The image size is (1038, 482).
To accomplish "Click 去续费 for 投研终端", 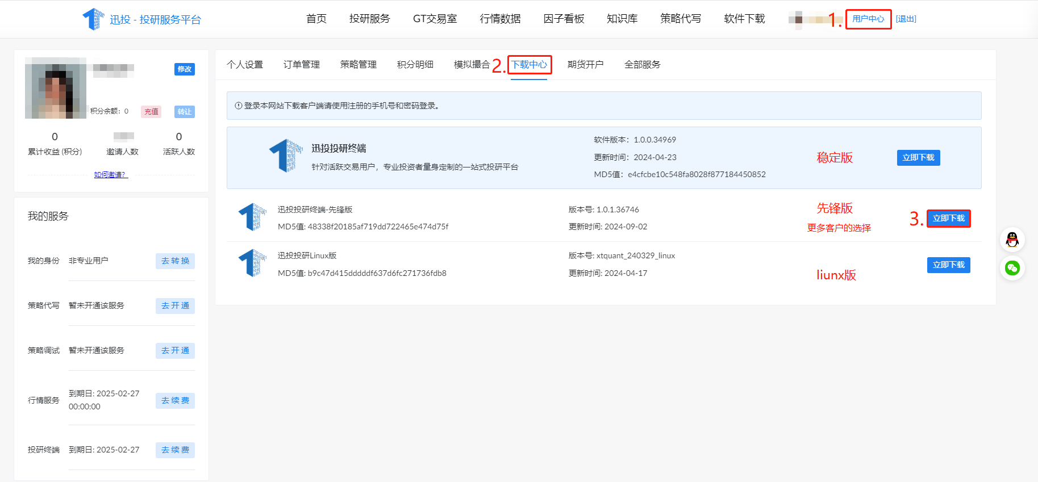I will (175, 450).
